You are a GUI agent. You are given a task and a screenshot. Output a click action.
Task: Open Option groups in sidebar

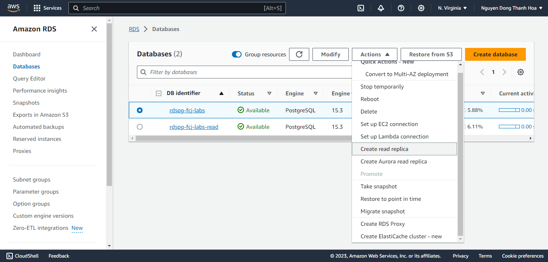tap(31, 204)
